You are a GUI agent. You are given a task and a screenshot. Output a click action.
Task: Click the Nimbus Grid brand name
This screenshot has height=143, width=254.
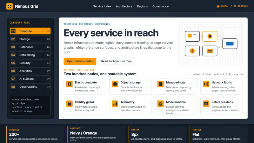(27, 6)
